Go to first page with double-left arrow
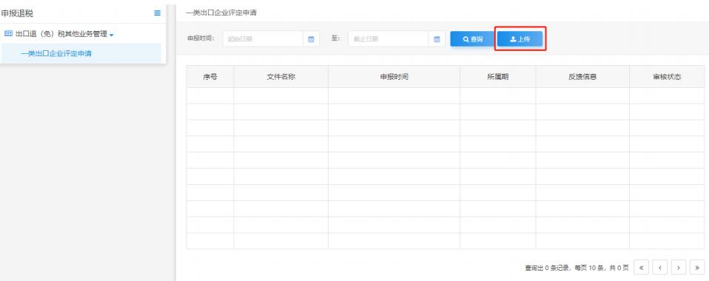The image size is (709, 281). pos(642,268)
